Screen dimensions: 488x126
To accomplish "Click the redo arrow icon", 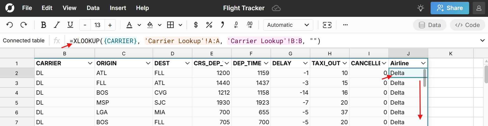I will click(x=24, y=25).
